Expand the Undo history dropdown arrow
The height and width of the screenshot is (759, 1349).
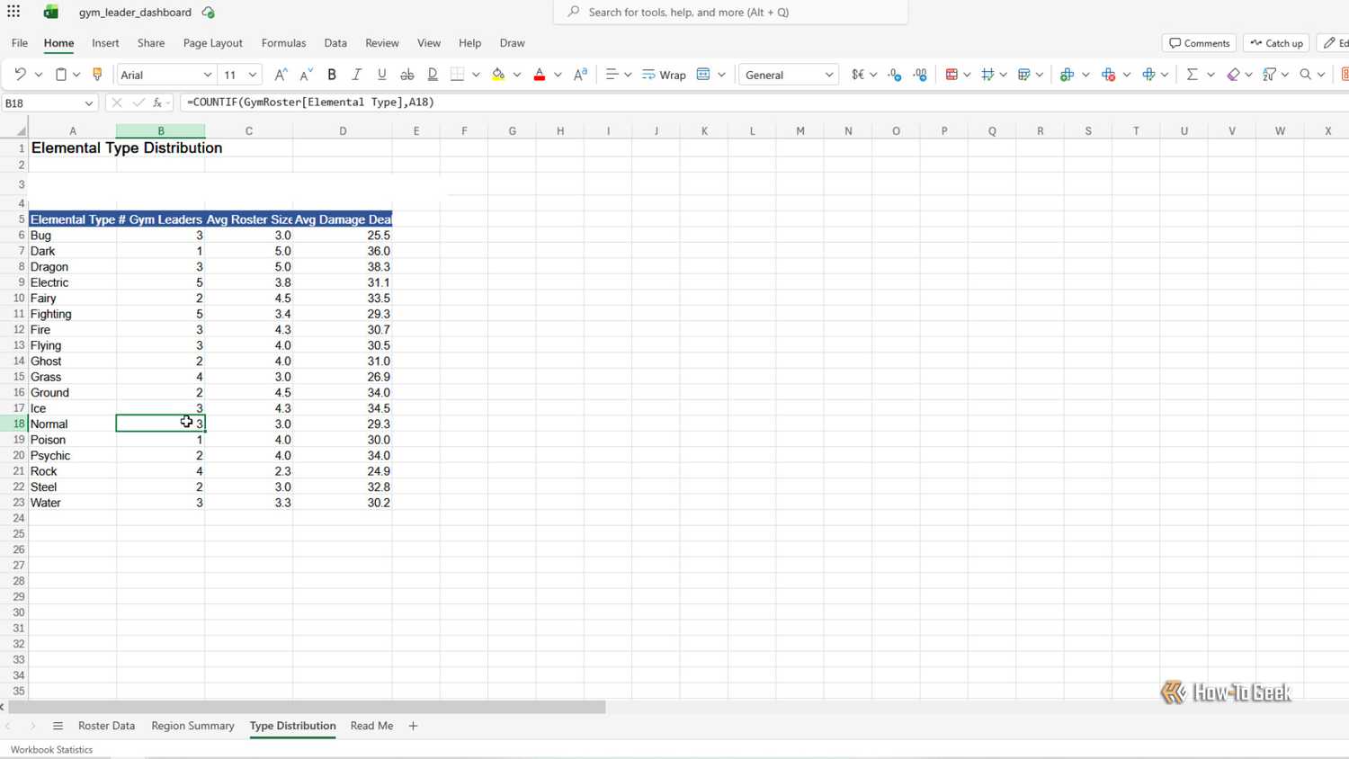(x=39, y=75)
